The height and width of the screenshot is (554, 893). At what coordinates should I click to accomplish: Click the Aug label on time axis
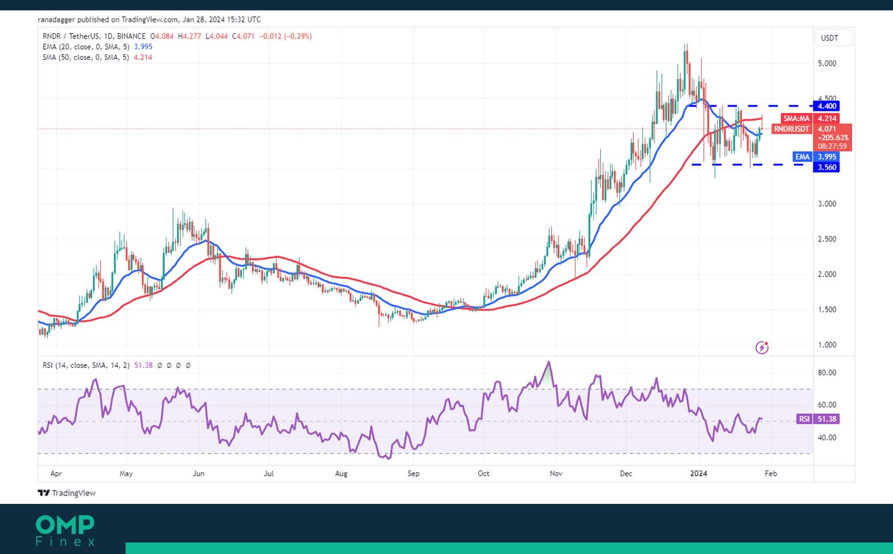click(341, 473)
